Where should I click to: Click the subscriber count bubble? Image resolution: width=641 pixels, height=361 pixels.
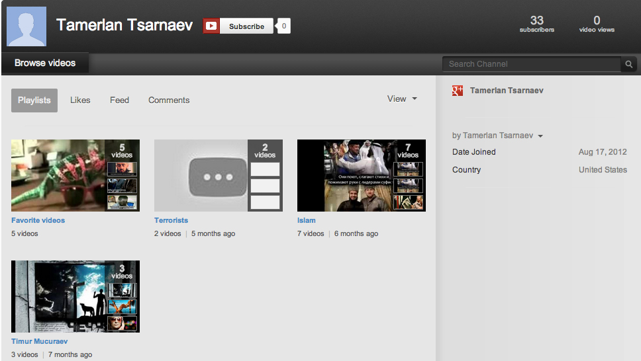pos(283,26)
